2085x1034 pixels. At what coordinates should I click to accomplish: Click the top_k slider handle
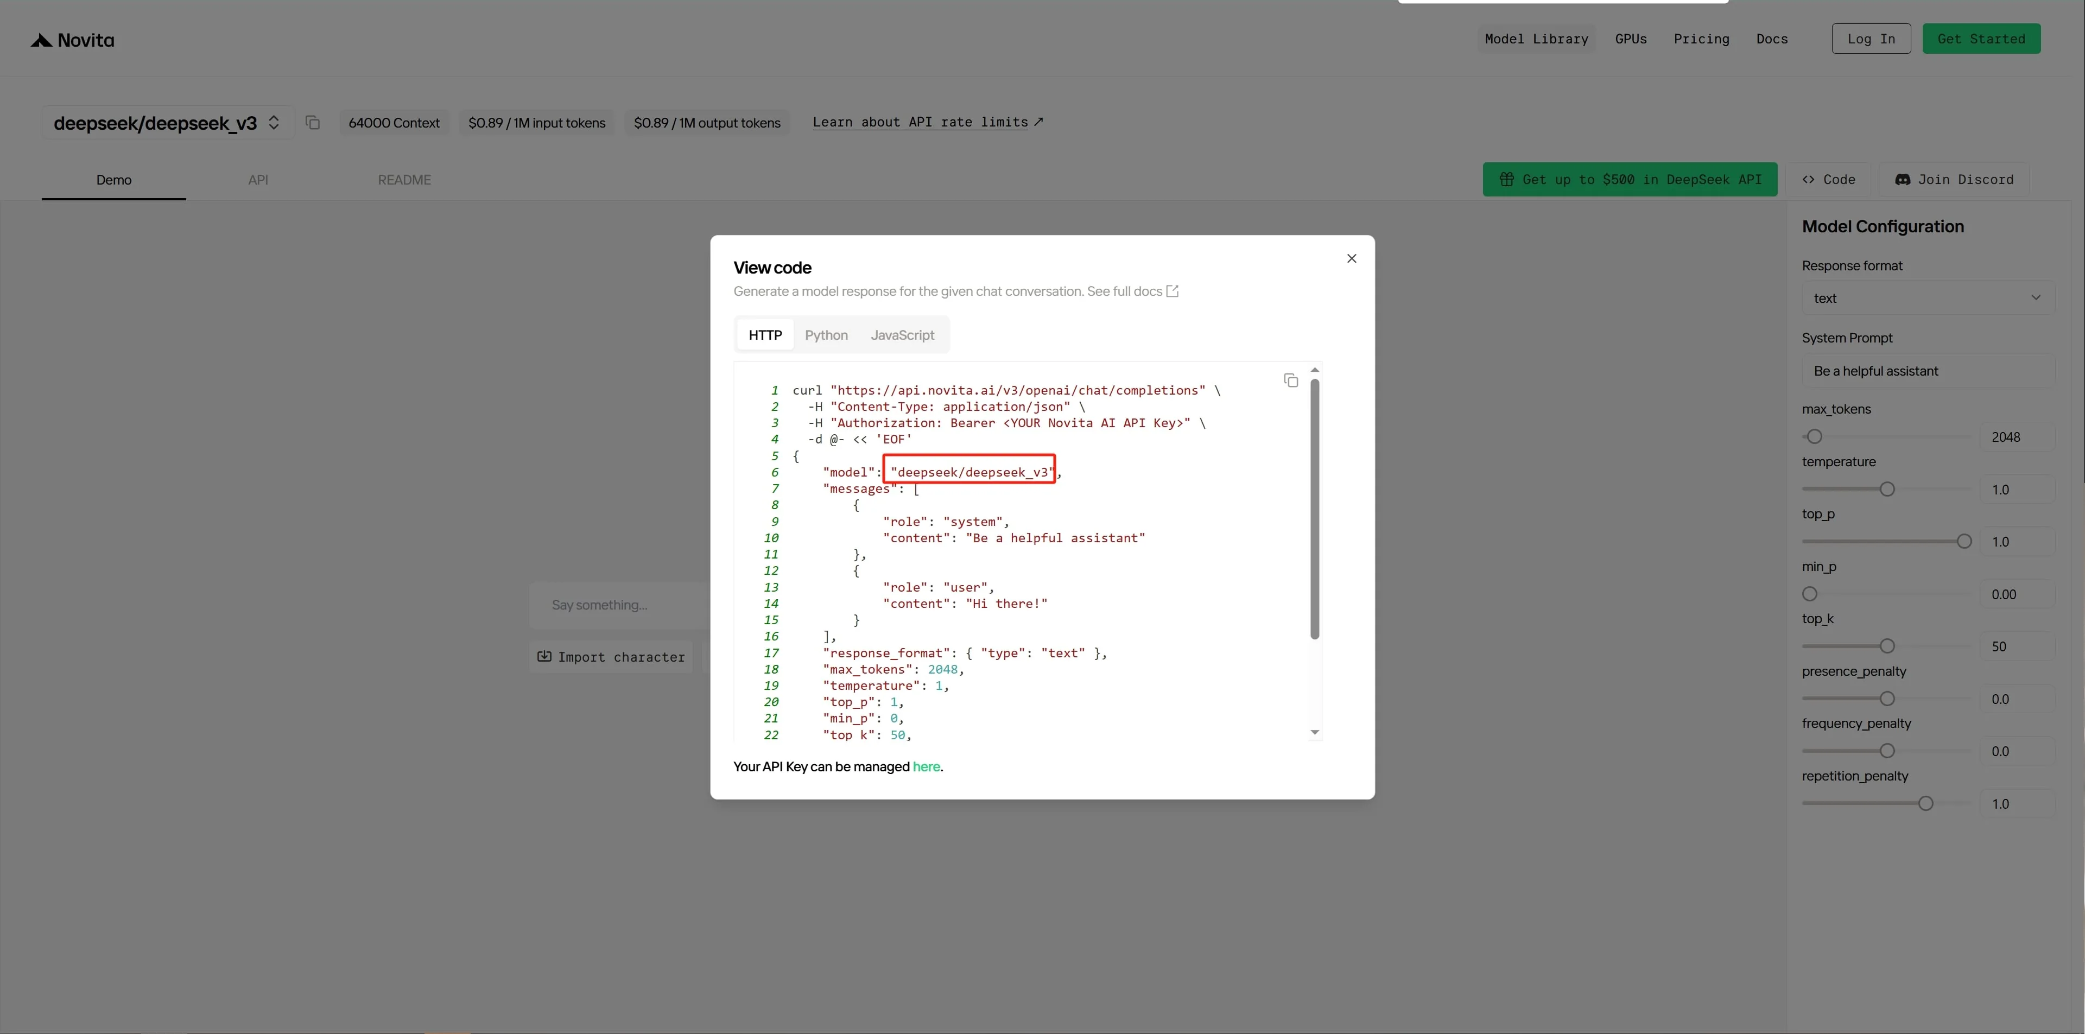point(1887,646)
